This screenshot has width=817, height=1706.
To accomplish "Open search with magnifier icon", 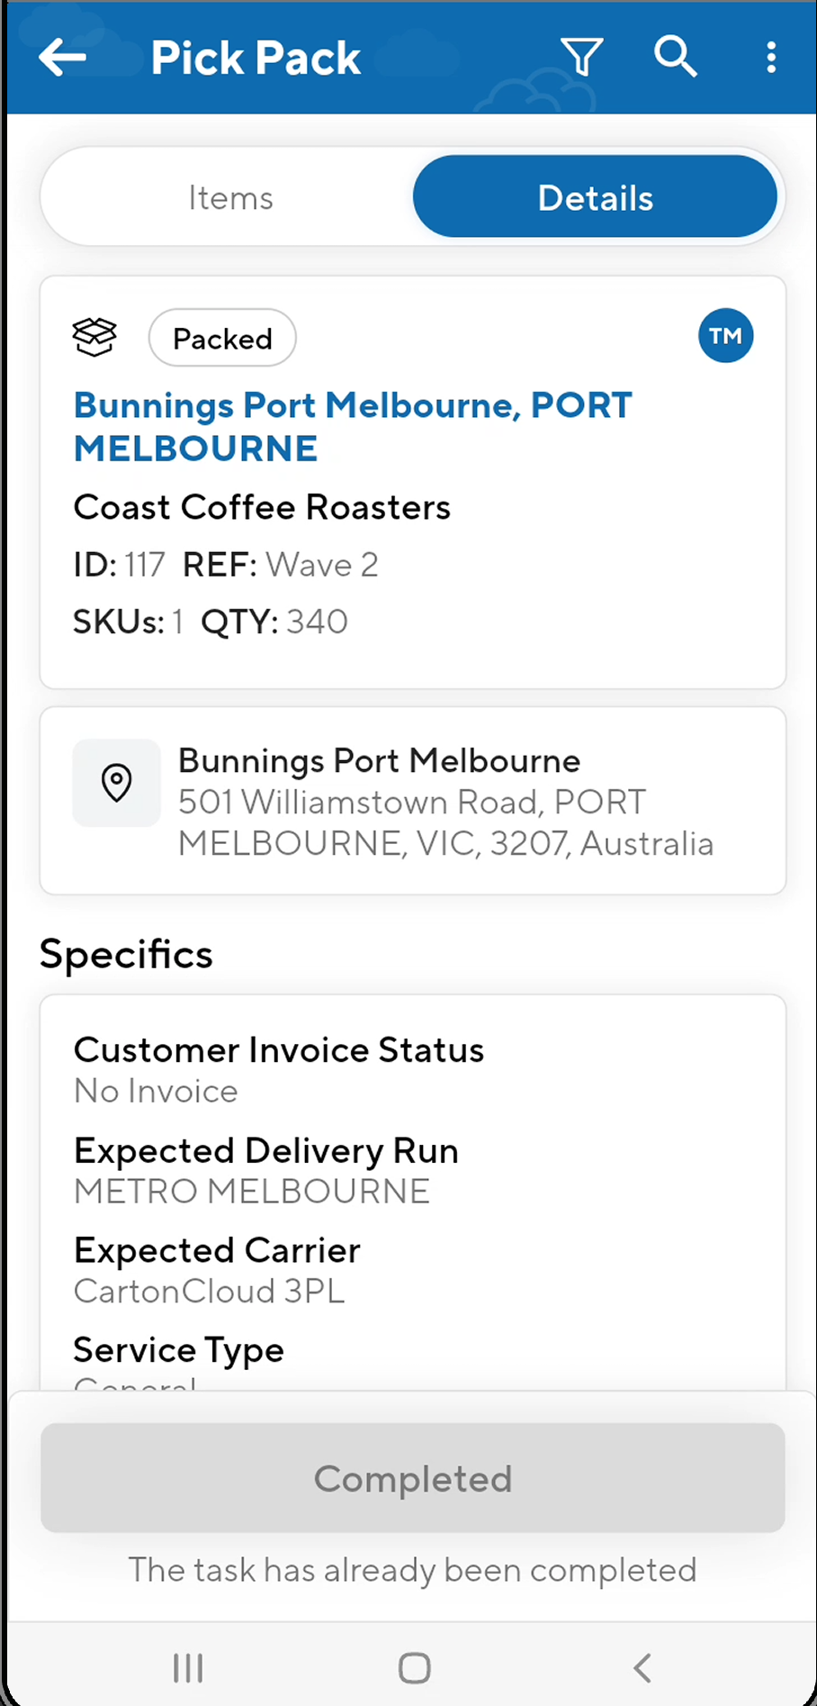I will (x=675, y=58).
